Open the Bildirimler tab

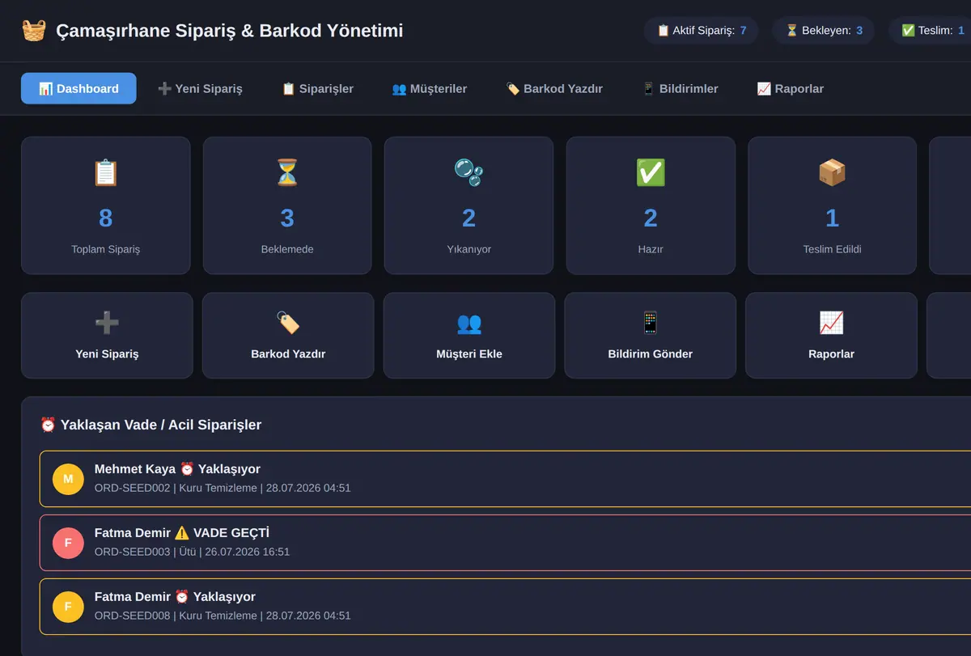click(680, 88)
